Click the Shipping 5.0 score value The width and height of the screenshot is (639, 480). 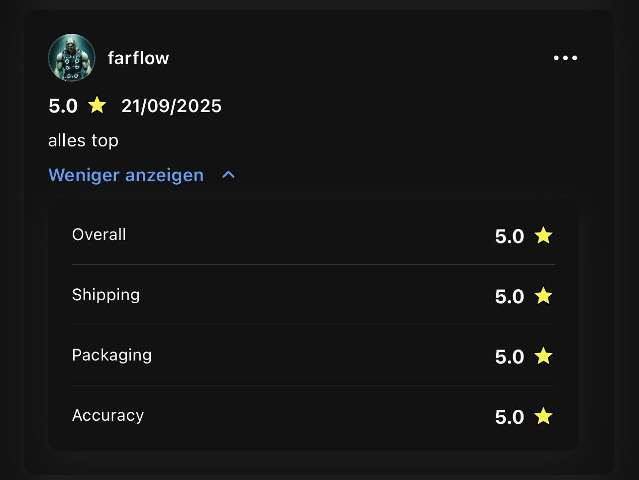point(510,297)
